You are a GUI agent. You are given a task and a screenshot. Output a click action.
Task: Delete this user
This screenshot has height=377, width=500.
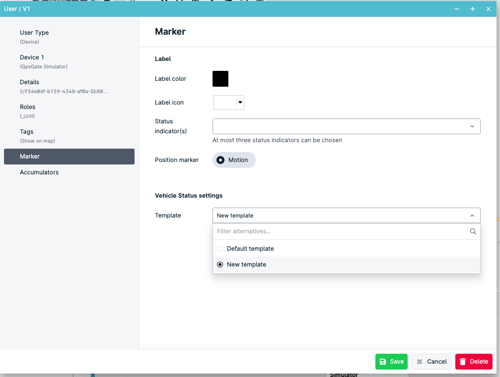click(474, 362)
